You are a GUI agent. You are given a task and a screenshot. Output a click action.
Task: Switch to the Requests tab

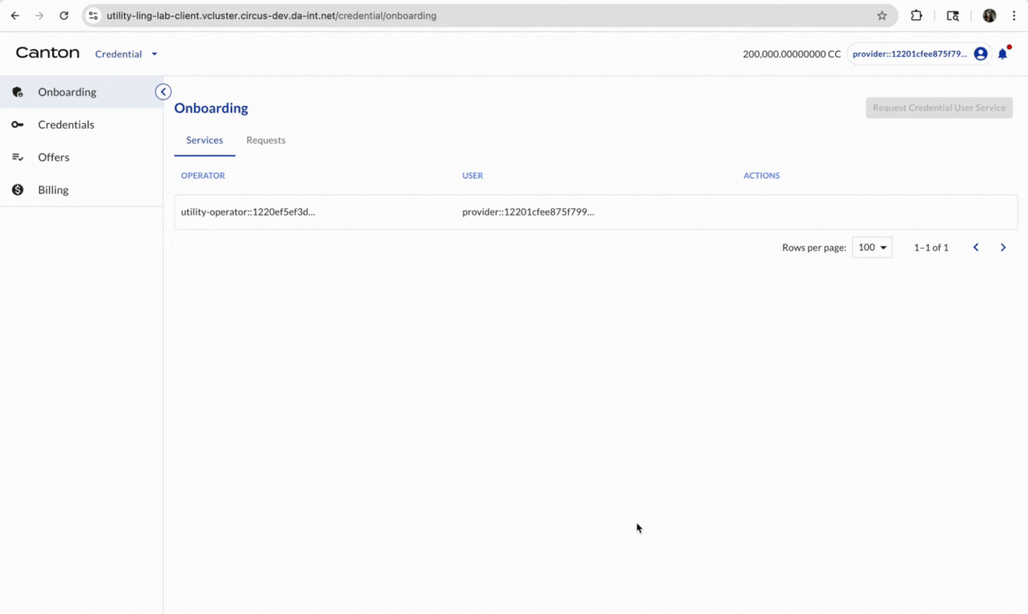pyautogui.click(x=265, y=140)
